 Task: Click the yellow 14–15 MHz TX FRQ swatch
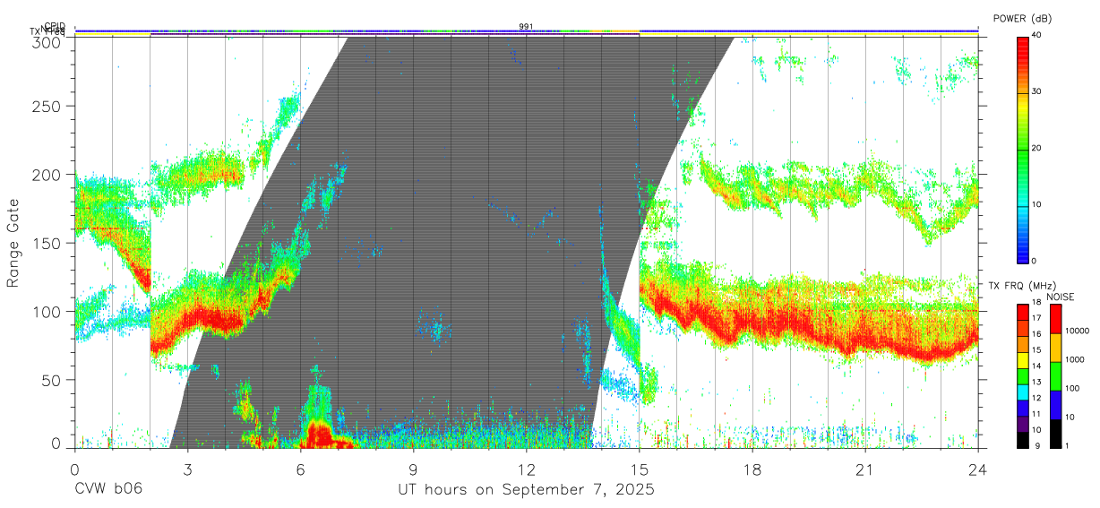point(1024,359)
